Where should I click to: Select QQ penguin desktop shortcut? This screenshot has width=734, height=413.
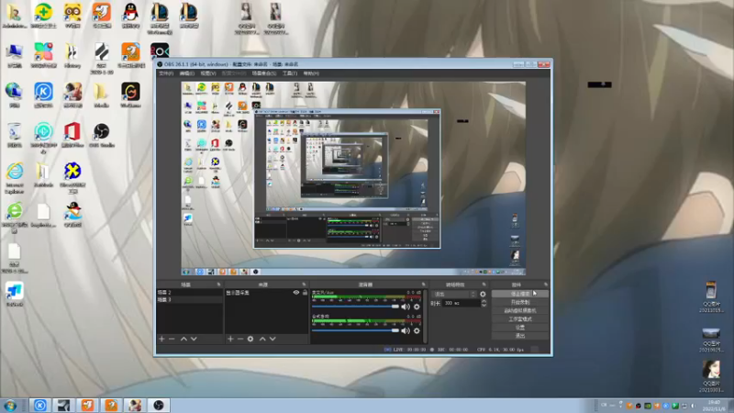tap(130, 15)
